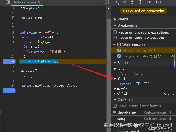The image size is (176, 132).
Task: Collapse the Breakpoints section
Action: point(115,25)
